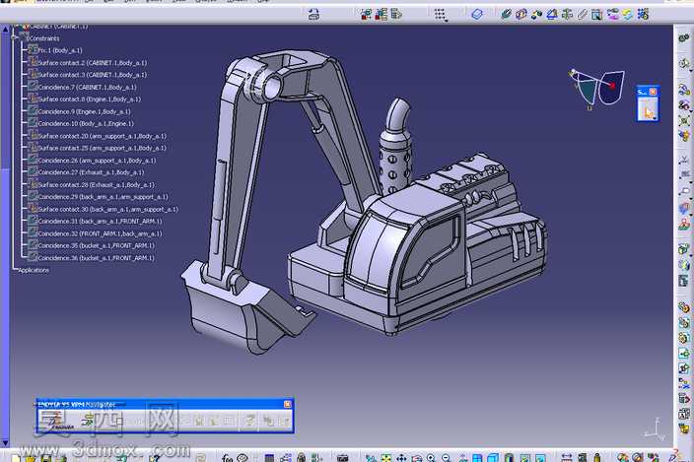Click the Fix Component anchor icon

point(567,14)
